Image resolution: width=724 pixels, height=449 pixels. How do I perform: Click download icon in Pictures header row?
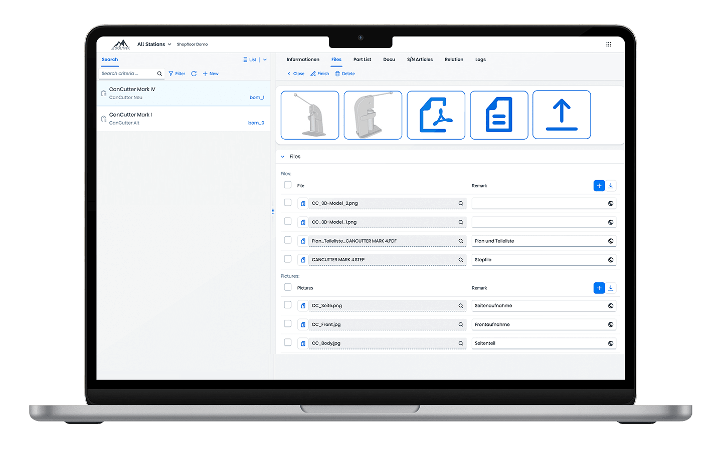[611, 288]
